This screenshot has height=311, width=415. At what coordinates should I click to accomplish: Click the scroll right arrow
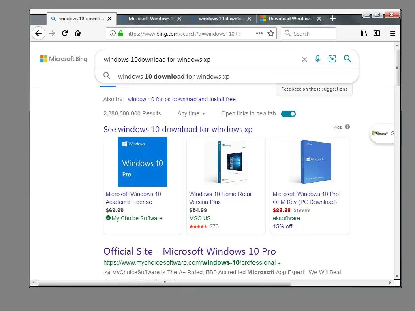tap(390, 283)
